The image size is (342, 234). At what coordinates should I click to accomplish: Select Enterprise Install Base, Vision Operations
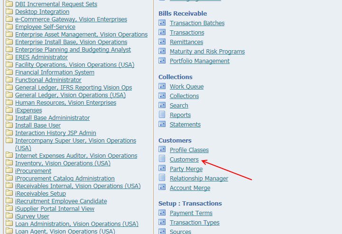pos(71,42)
